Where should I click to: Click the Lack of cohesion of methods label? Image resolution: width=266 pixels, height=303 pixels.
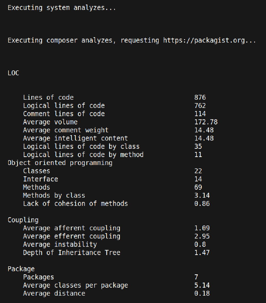click(x=76, y=204)
